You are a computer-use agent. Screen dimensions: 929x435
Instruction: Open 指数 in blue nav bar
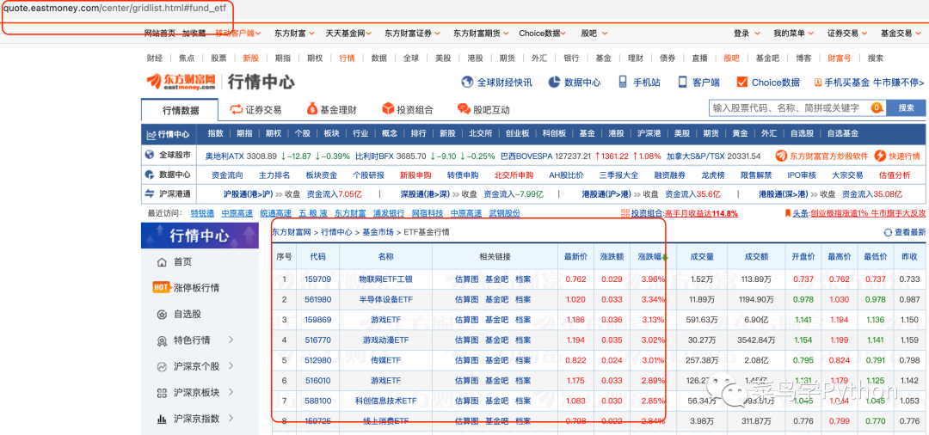pos(216,134)
